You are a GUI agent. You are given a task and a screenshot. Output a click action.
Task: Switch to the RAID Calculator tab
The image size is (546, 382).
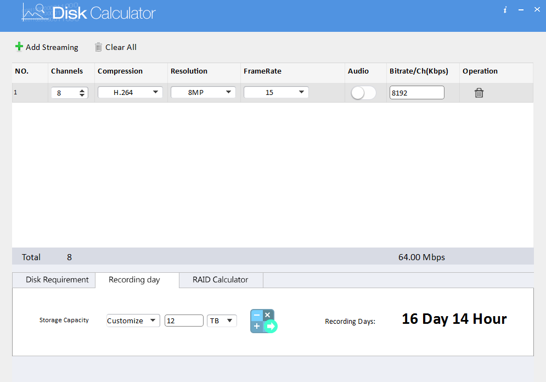click(220, 280)
